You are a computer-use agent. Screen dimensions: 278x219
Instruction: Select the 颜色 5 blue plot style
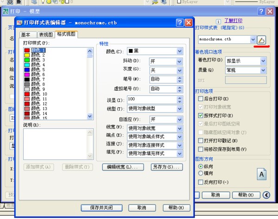(x=35, y=69)
